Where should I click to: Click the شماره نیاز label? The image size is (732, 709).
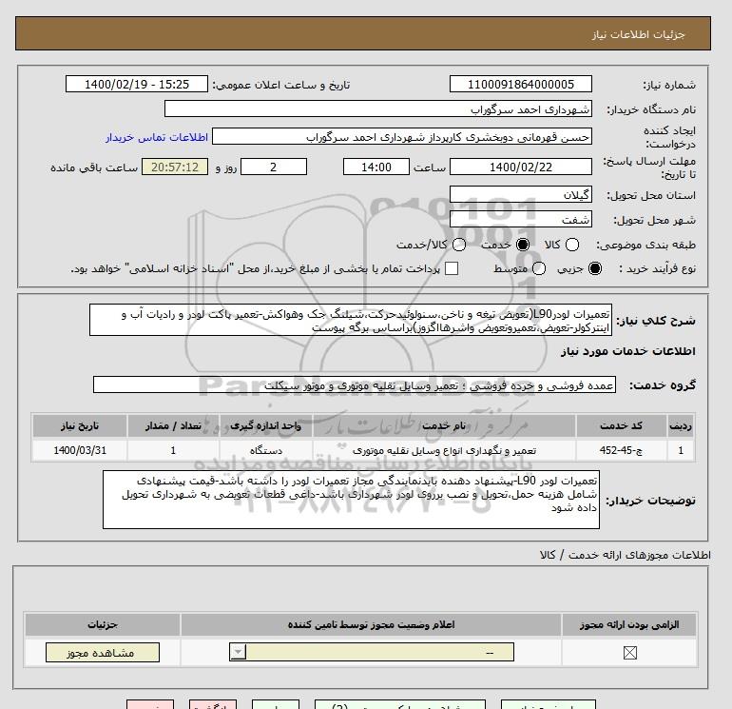(x=669, y=85)
